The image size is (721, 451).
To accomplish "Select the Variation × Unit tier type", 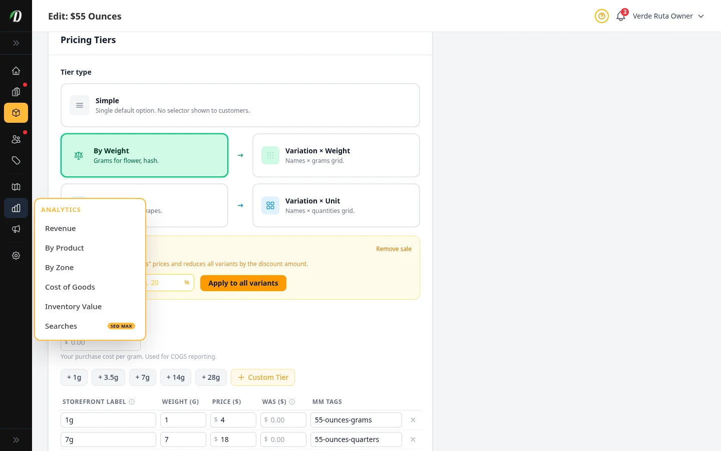I will tap(336, 205).
